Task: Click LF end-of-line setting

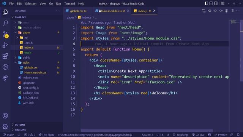Action: coord(168,135)
